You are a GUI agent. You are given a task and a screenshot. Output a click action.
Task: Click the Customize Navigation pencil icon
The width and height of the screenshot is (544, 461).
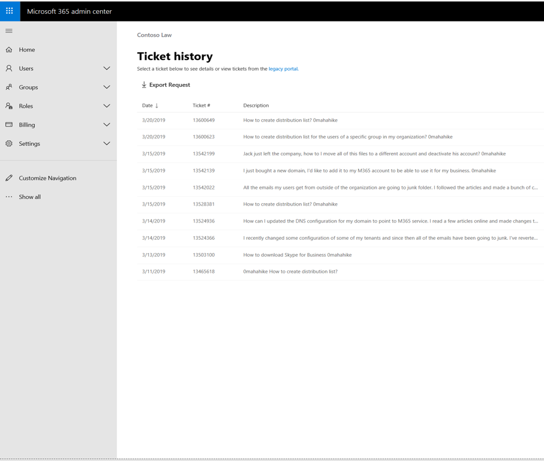(9, 178)
